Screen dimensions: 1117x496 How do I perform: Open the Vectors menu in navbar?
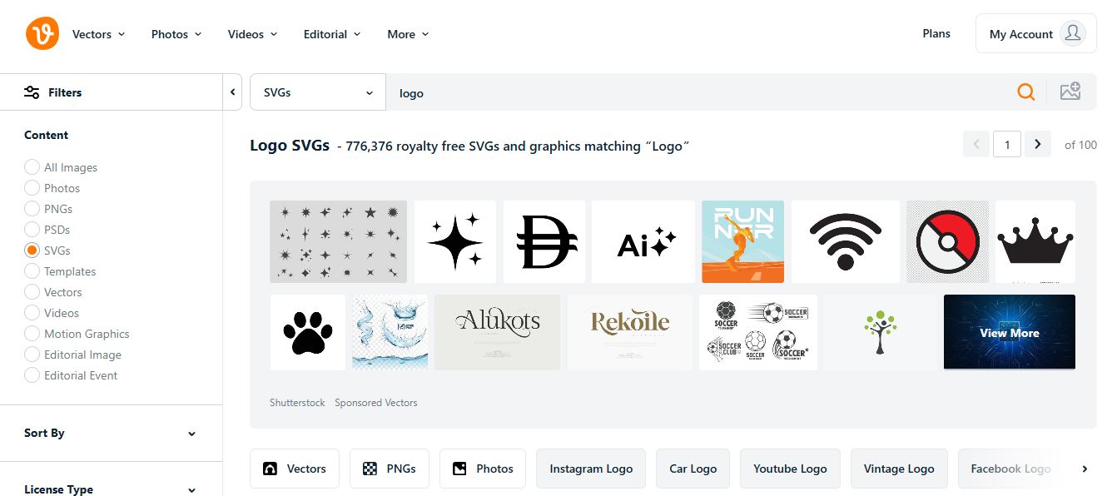[x=98, y=34]
